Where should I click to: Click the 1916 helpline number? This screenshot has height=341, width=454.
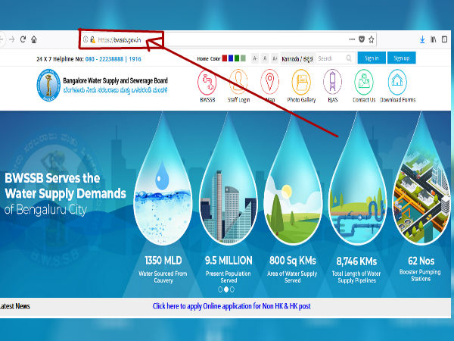tap(135, 59)
